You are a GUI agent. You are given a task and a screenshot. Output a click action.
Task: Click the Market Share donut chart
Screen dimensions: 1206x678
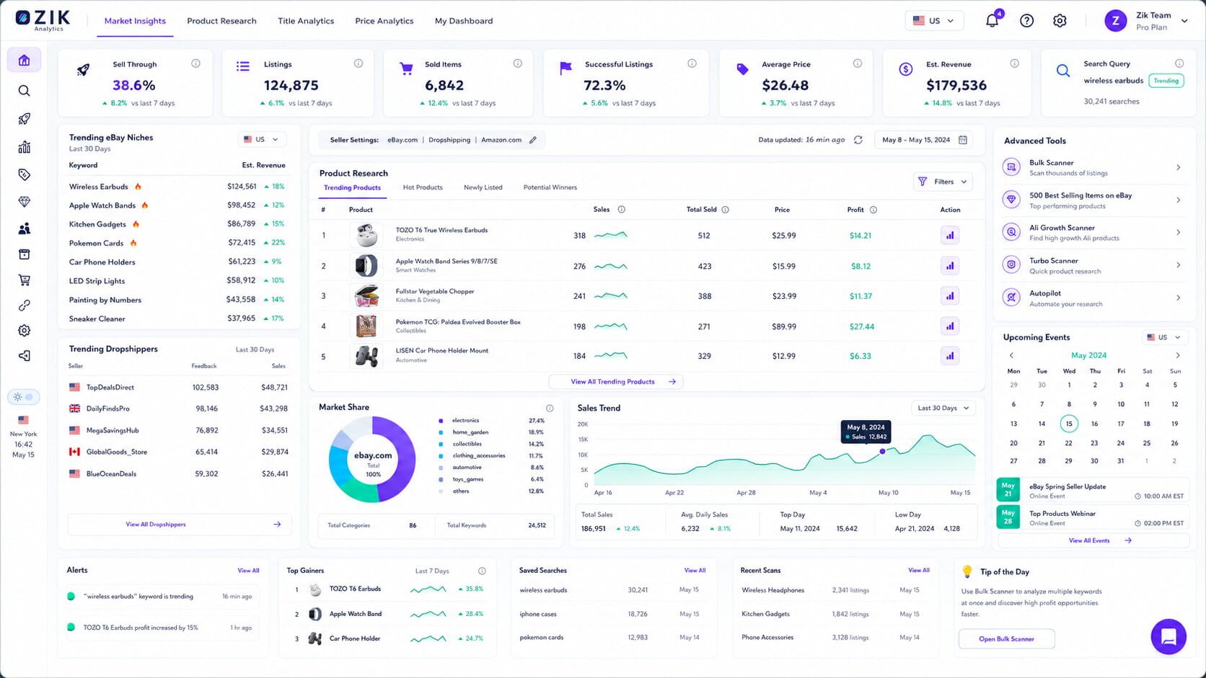tap(372, 459)
